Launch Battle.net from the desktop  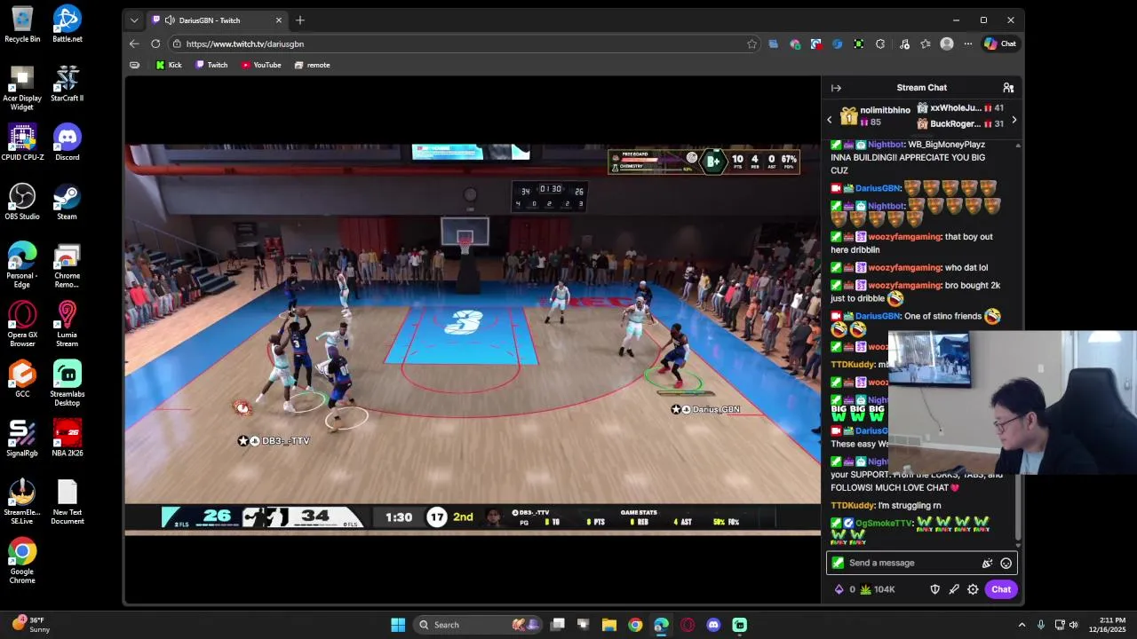pyautogui.click(x=67, y=24)
